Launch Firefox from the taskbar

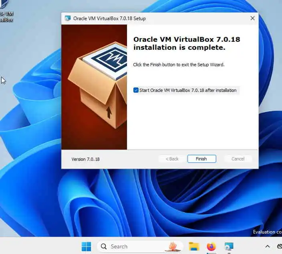point(211,246)
